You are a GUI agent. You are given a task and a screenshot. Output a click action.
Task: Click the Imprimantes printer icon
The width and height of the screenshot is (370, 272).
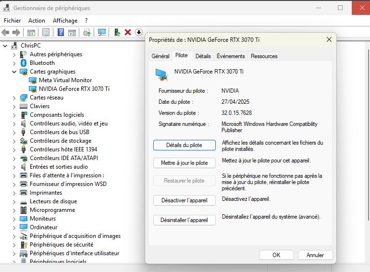click(x=24, y=193)
